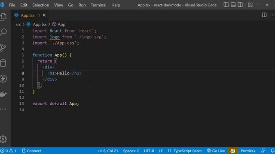Close the App.tsx tab

pyautogui.click(x=44, y=15)
